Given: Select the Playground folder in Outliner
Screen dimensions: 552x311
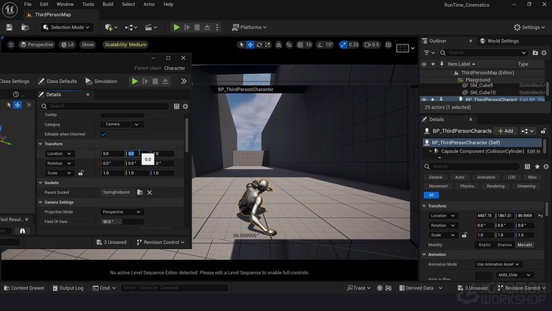Looking at the screenshot, I should [477, 80].
